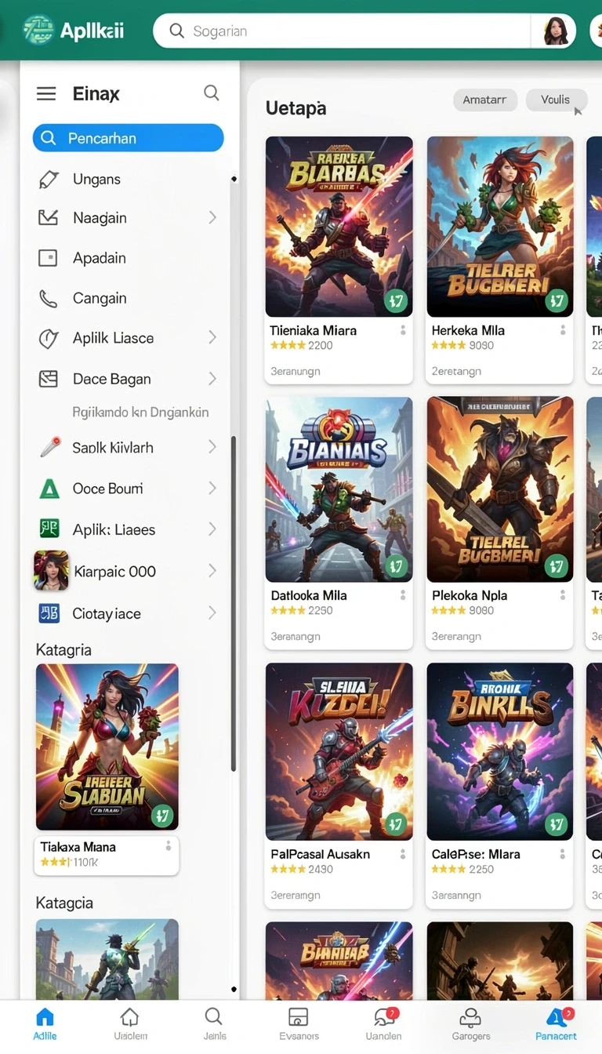This screenshot has width=602, height=1054.
Task: Select the blue Pencarhan search button
Action: coord(129,138)
